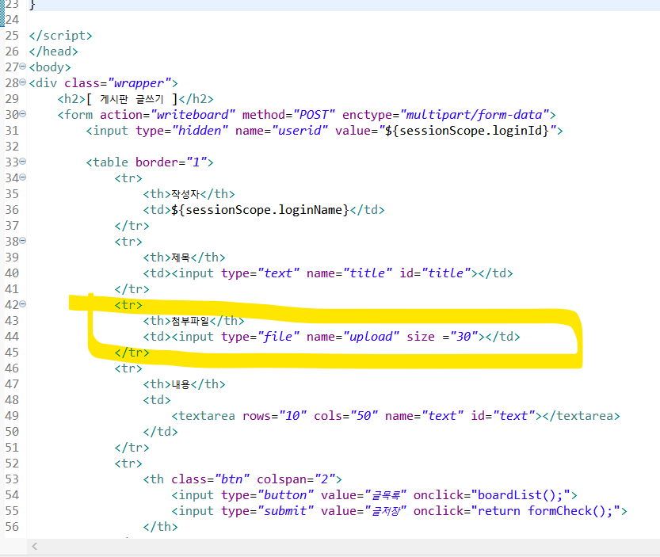The width and height of the screenshot is (660, 557).
Task: Collapse the tr fold on line 42
Action: (x=23, y=304)
